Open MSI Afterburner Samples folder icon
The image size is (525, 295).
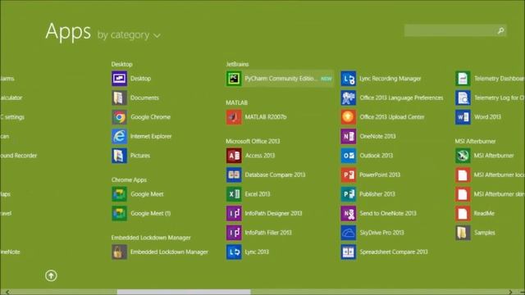463,233
